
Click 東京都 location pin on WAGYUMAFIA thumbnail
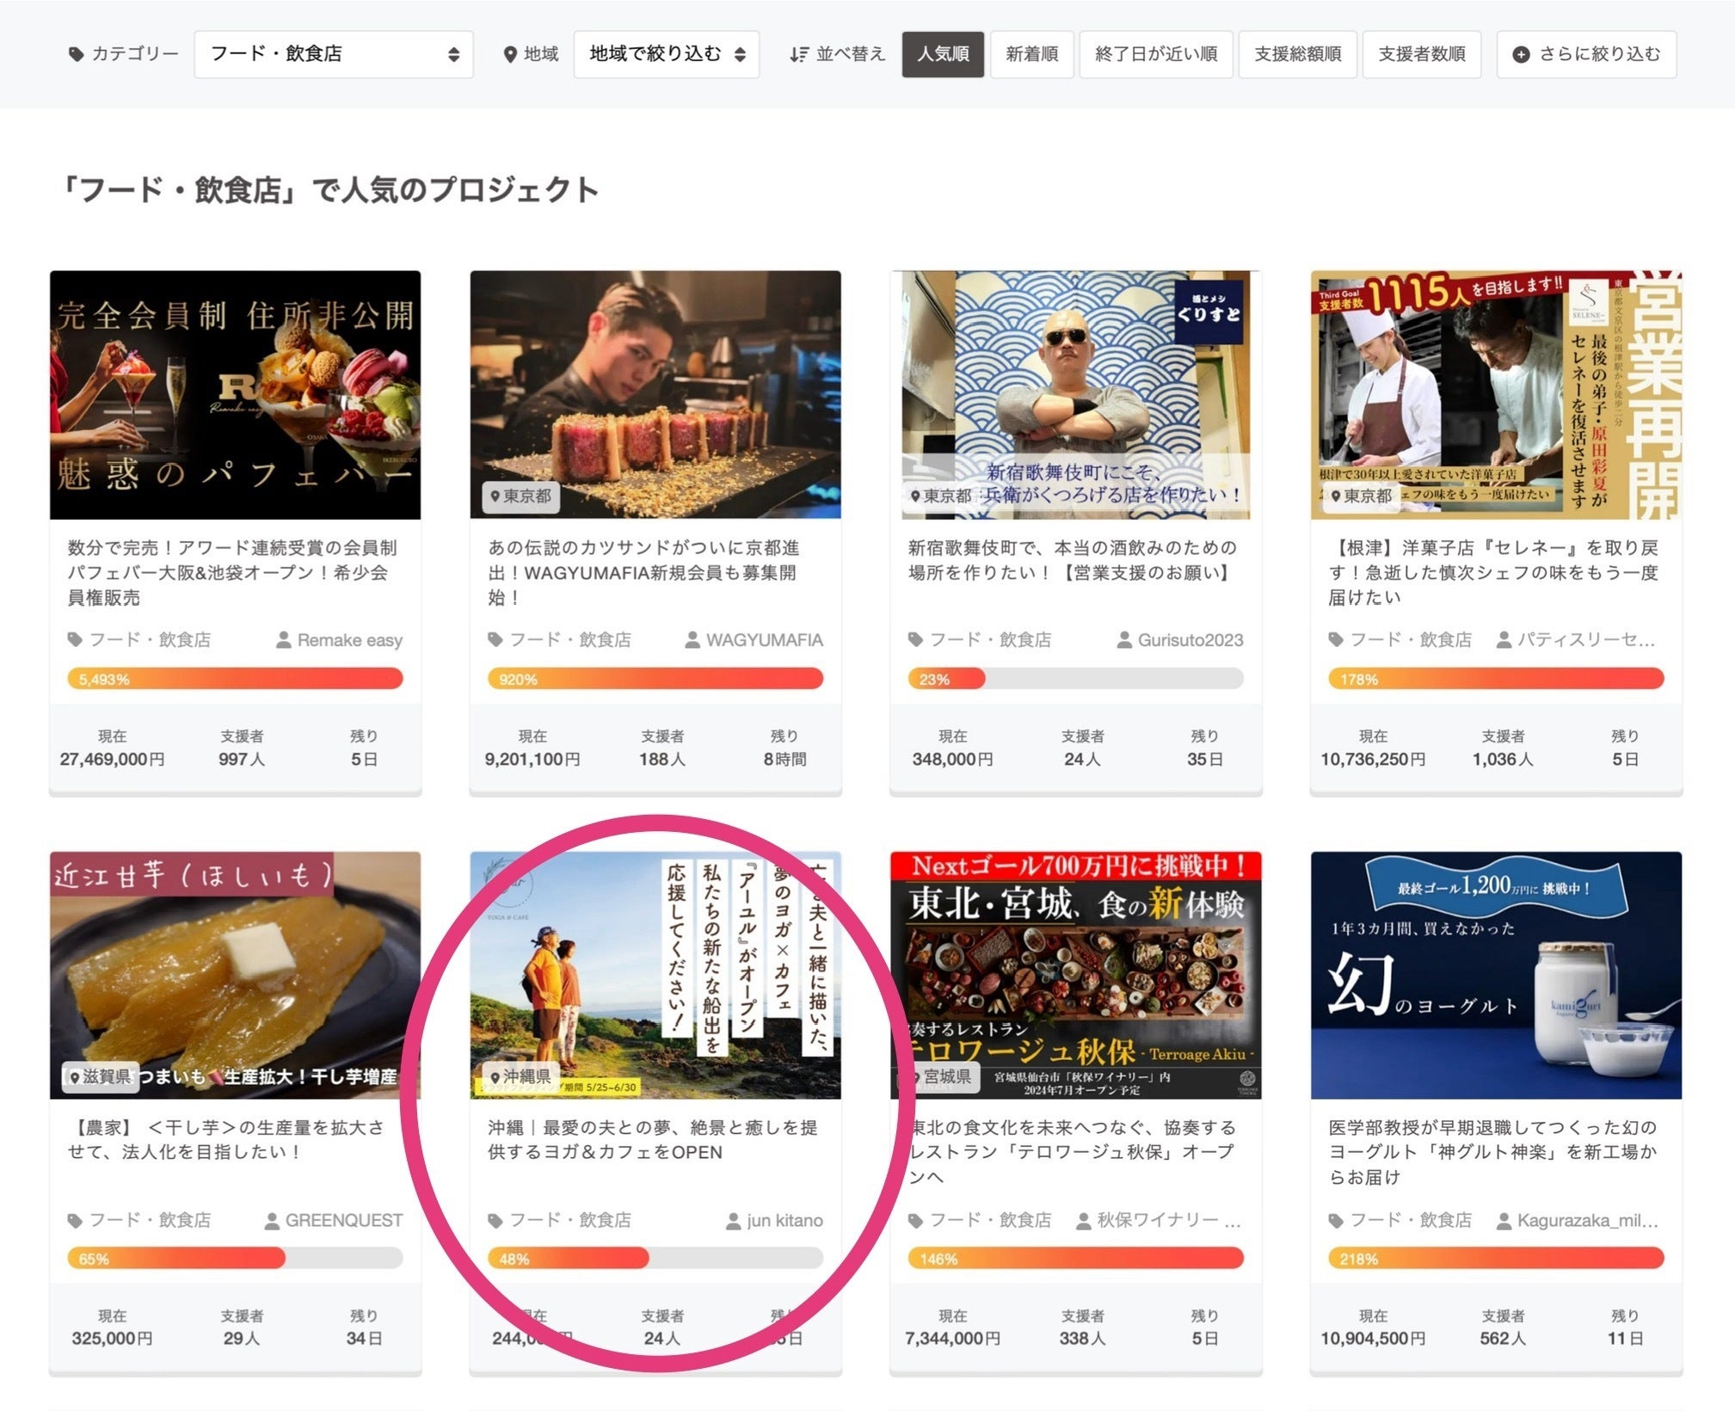(495, 496)
